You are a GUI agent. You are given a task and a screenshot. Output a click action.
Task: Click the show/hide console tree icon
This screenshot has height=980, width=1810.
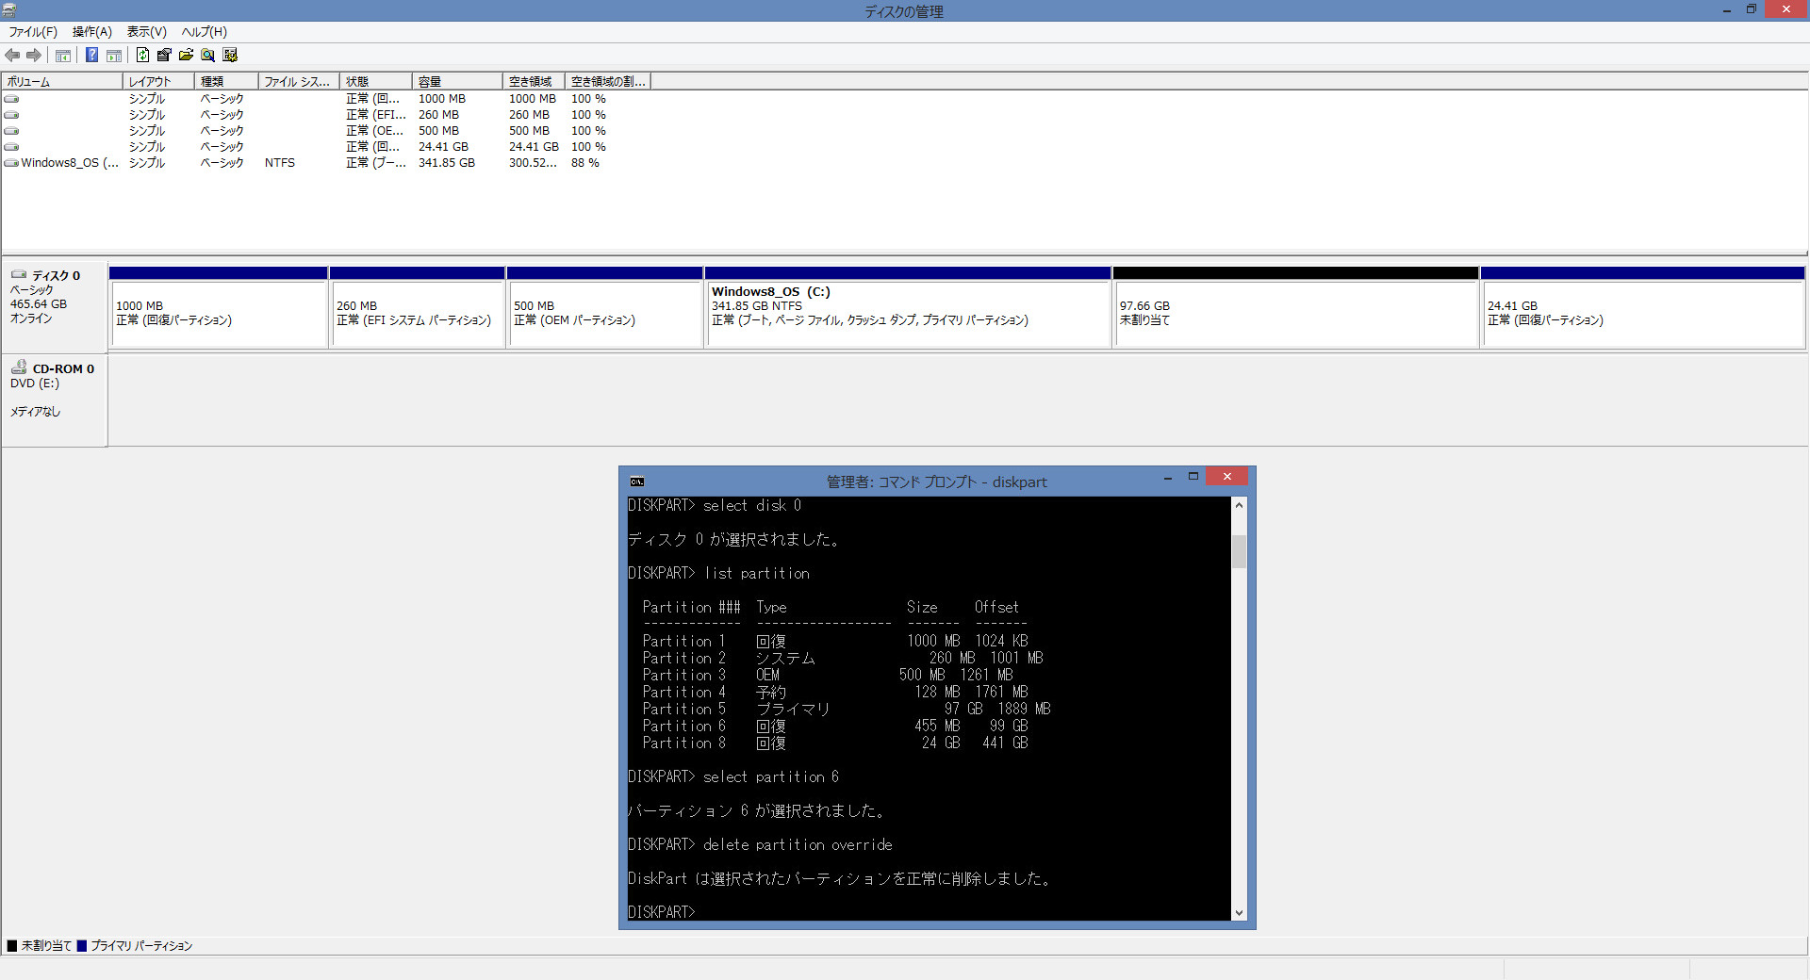click(63, 55)
